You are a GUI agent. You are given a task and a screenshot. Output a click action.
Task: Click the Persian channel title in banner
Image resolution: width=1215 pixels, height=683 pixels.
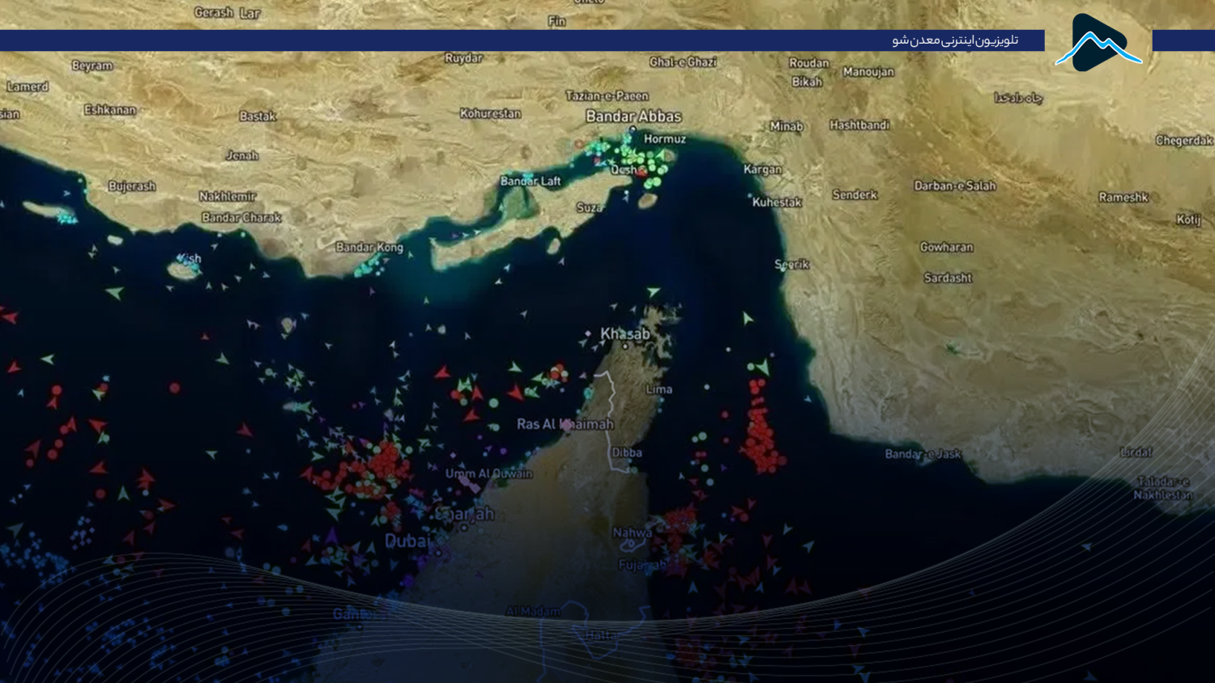coord(955,40)
